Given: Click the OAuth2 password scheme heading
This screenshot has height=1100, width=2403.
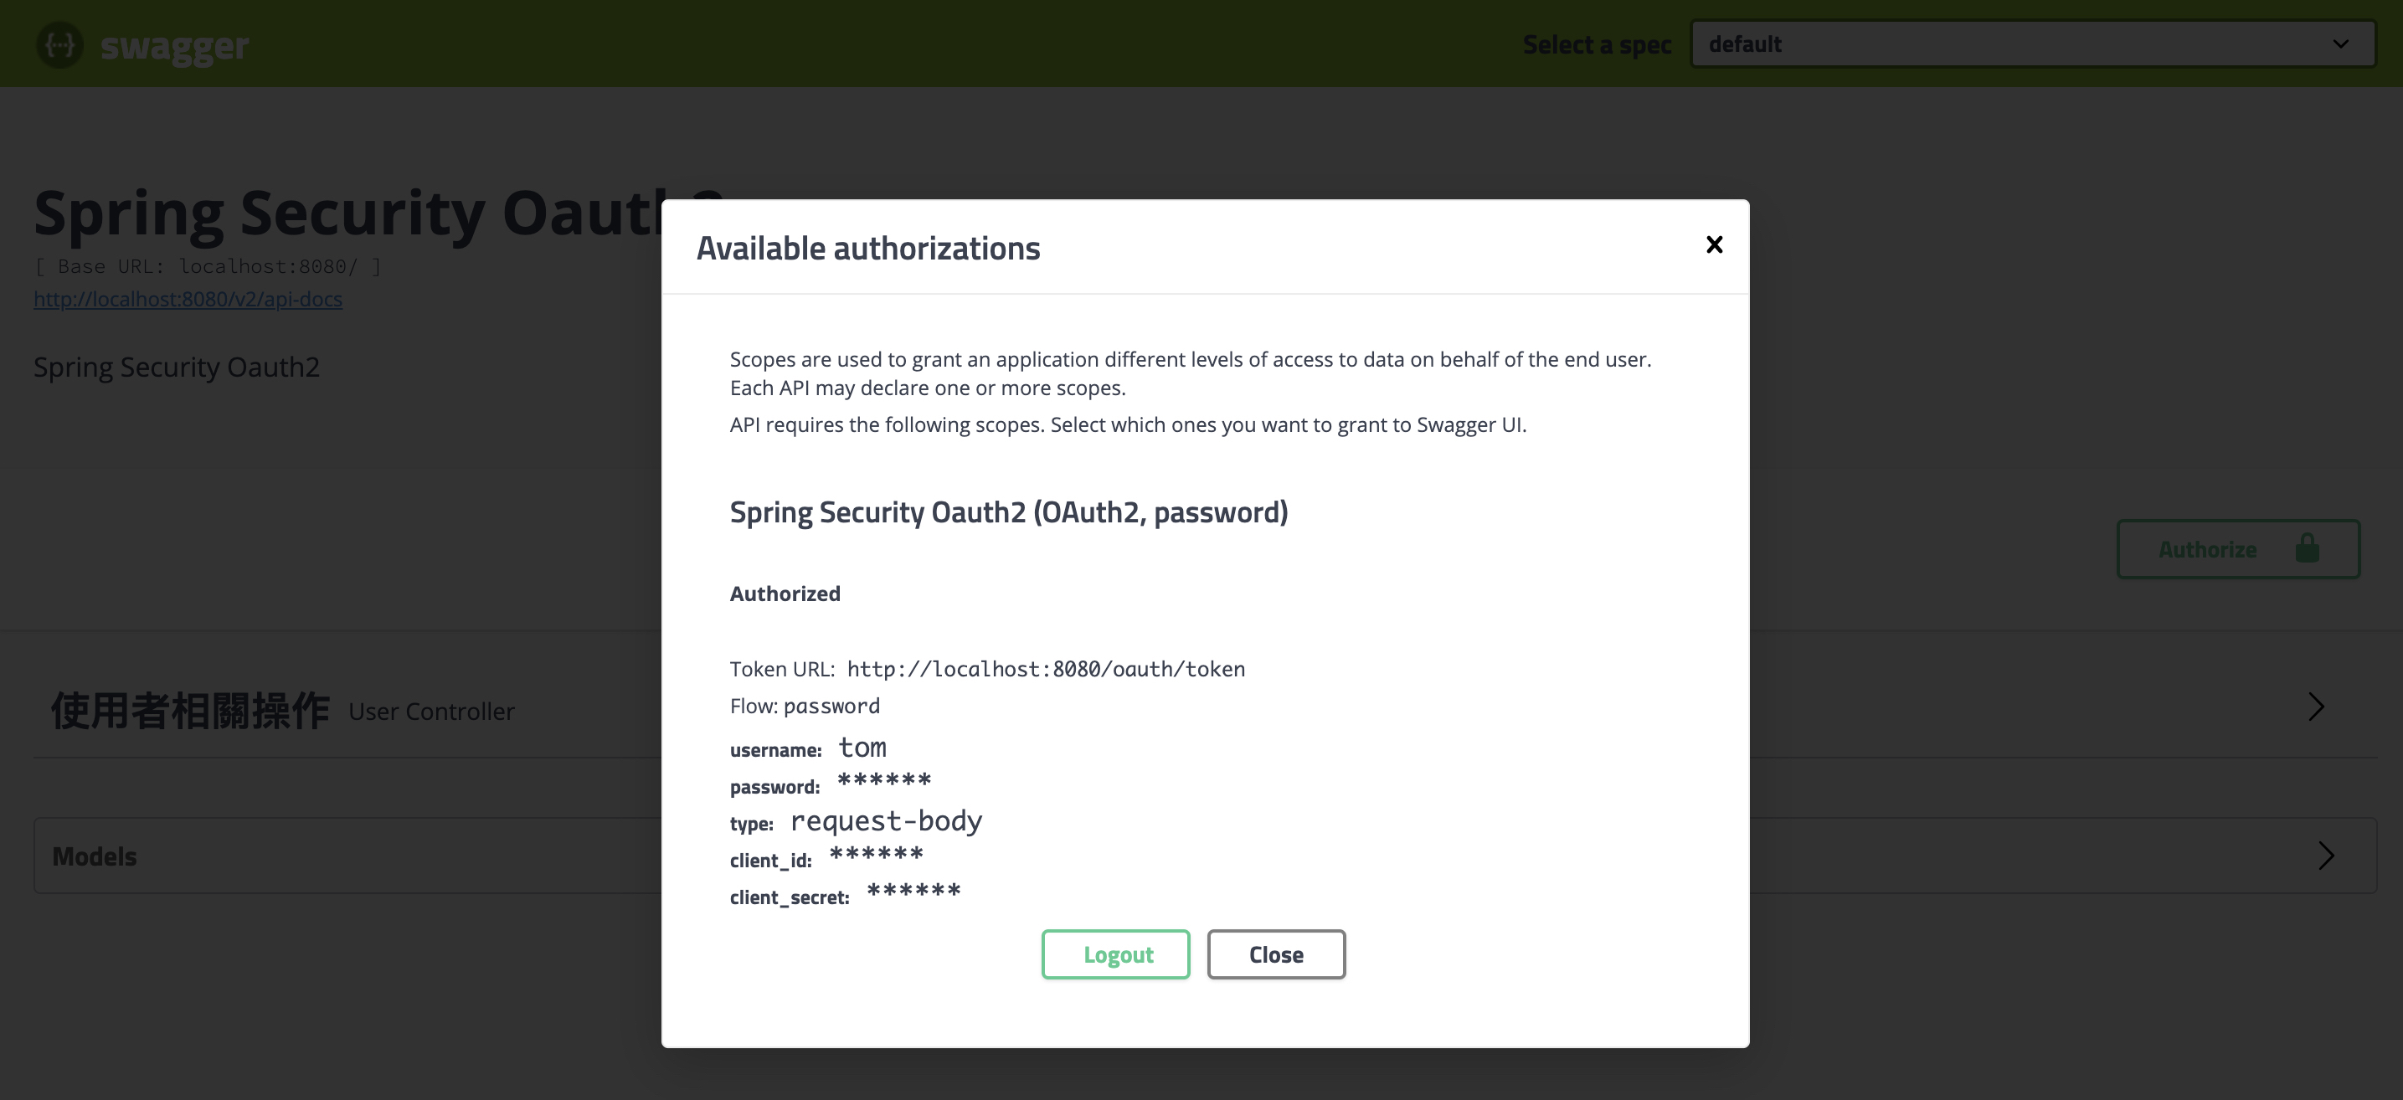Looking at the screenshot, I should click(1008, 512).
